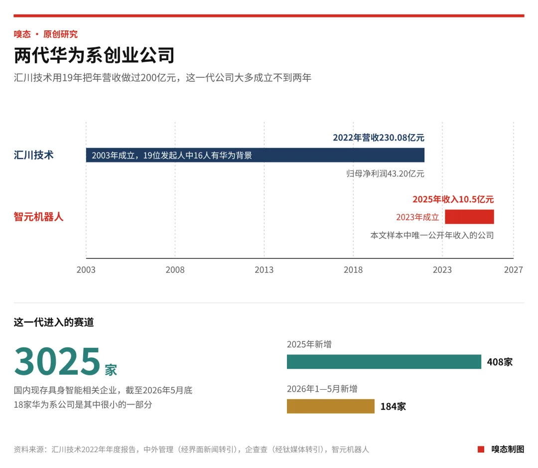Select the dark blue 汇川技术 timeline bar
538x468 pixels.
pyautogui.click(x=255, y=155)
